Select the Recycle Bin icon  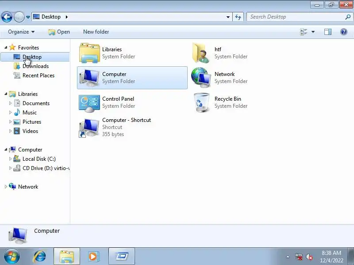[201, 102]
